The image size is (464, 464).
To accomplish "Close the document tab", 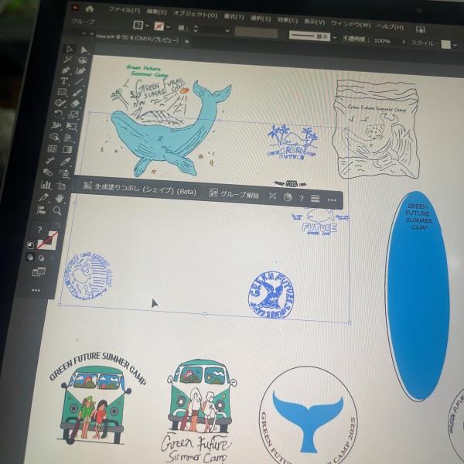I will [x=186, y=42].
